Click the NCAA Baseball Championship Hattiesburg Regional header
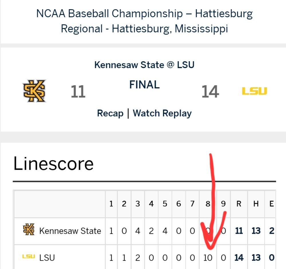The height and width of the screenshot is (269, 286). click(x=144, y=21)
